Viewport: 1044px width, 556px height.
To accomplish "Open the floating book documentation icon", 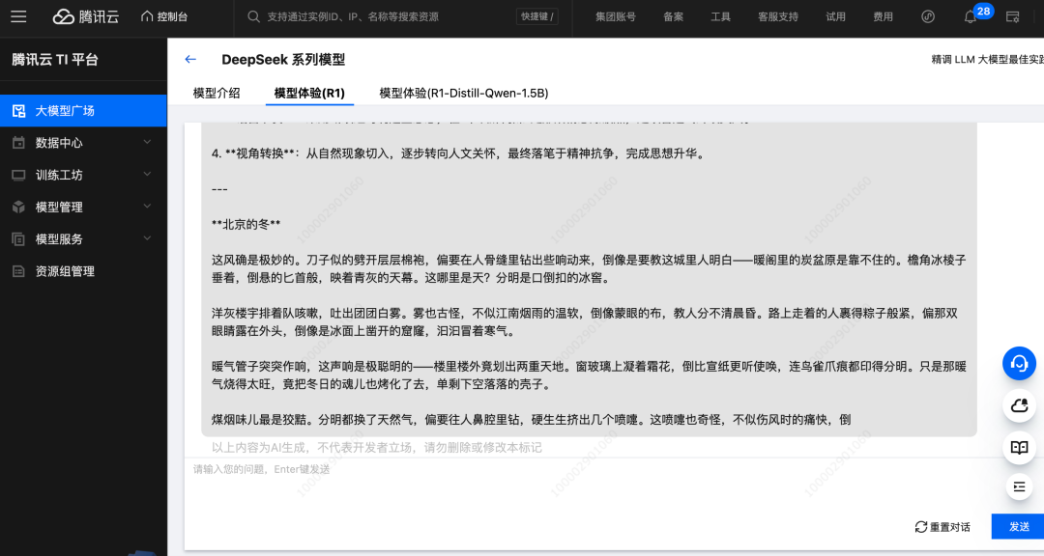I will coord(1019,447).
